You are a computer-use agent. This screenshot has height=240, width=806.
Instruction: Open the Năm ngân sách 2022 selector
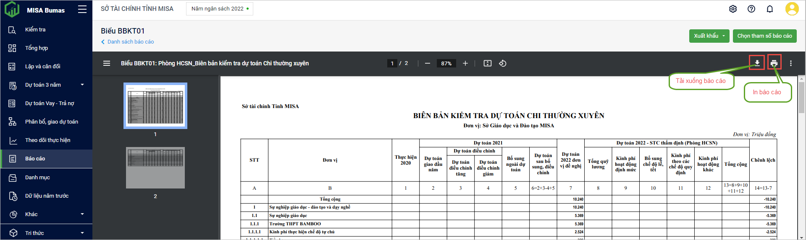(220, 9)
